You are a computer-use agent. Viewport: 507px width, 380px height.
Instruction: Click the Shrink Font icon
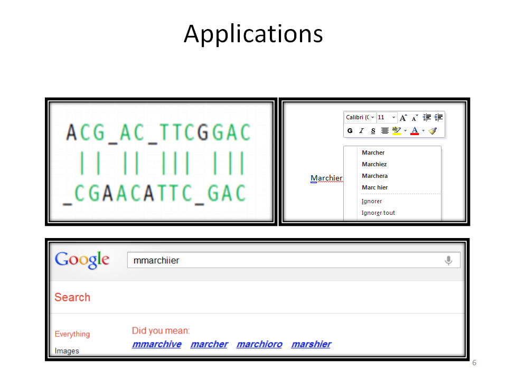pyautogui.click(x=415, y=118)
